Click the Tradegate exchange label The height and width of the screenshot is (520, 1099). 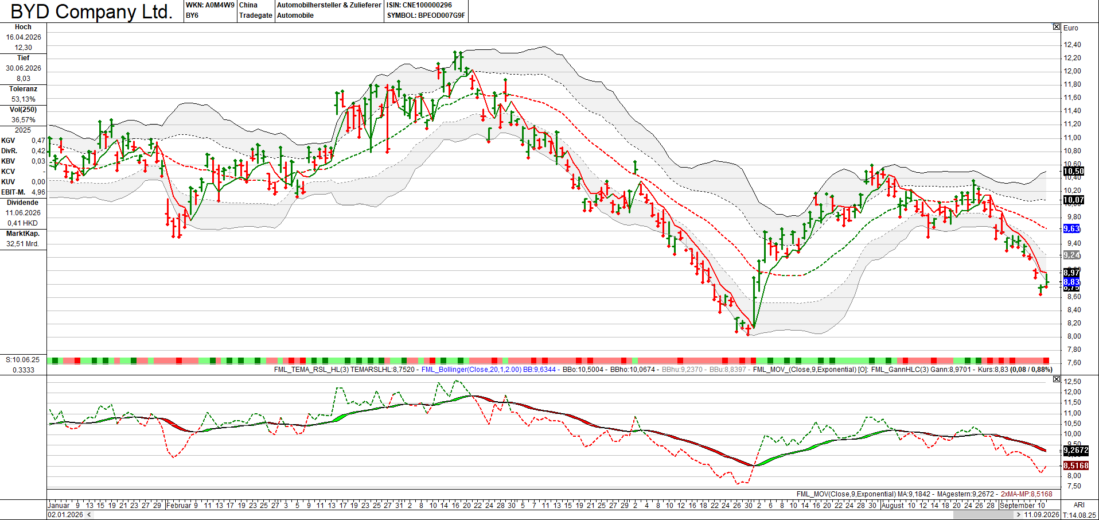256,15
